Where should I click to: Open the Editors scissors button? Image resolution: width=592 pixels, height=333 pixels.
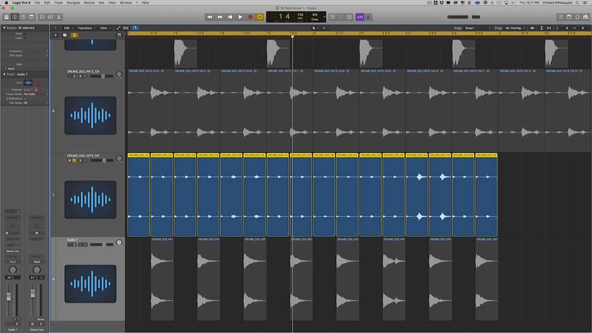coord(59,17)
